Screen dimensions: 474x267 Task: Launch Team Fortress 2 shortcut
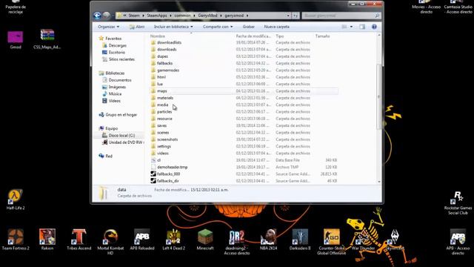(x=16, y=240)
